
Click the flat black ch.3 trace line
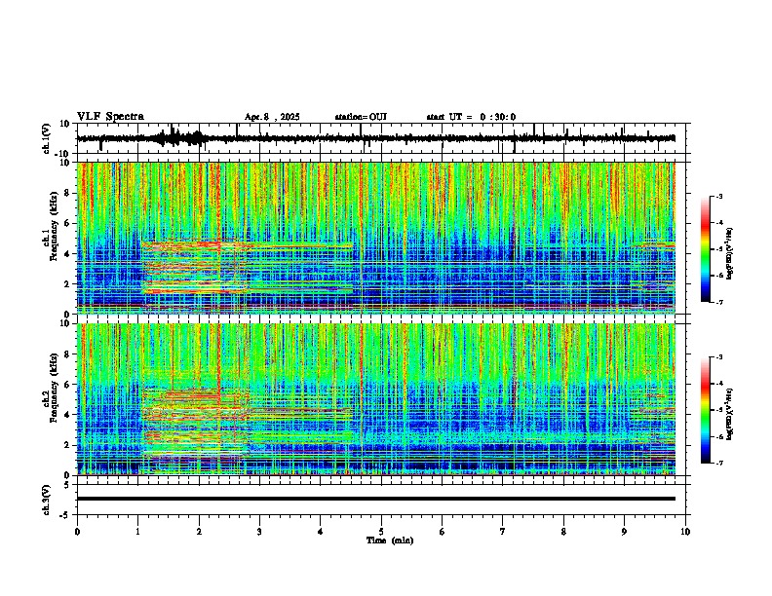[375, 499]
